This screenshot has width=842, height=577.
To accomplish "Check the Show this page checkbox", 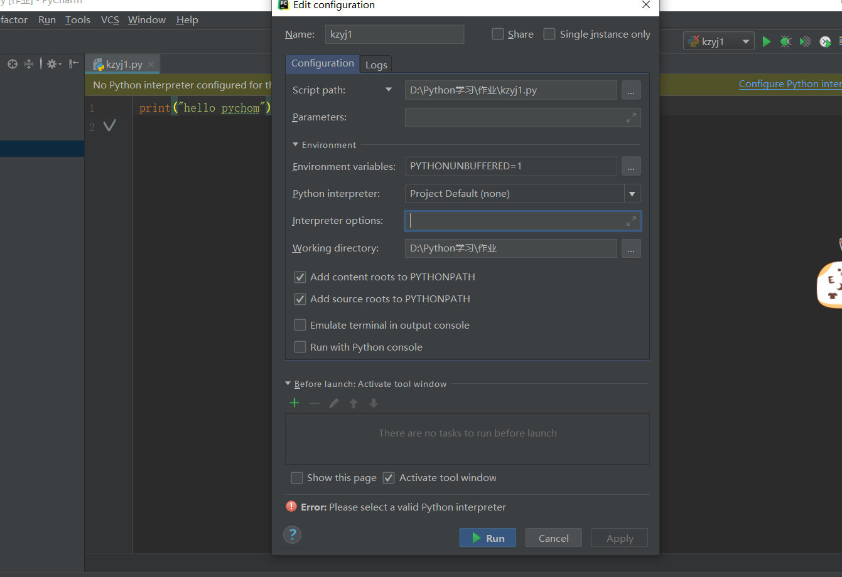I will pos(297,478).
